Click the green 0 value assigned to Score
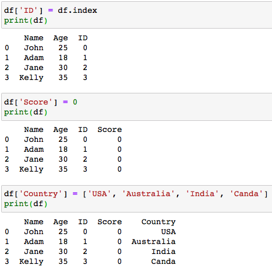 (75, 102)
